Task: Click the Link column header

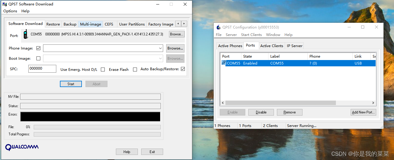Action: click(x=361, y=56)
